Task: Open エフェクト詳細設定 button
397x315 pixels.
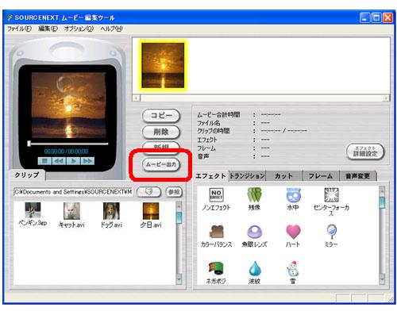Action: [x=365, y=152]
